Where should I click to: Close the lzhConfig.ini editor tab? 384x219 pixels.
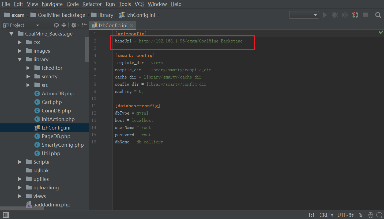[131, 25]
